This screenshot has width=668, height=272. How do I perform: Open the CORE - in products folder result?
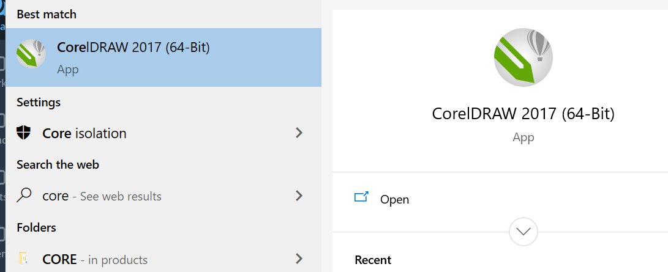(x=163, y=259)
